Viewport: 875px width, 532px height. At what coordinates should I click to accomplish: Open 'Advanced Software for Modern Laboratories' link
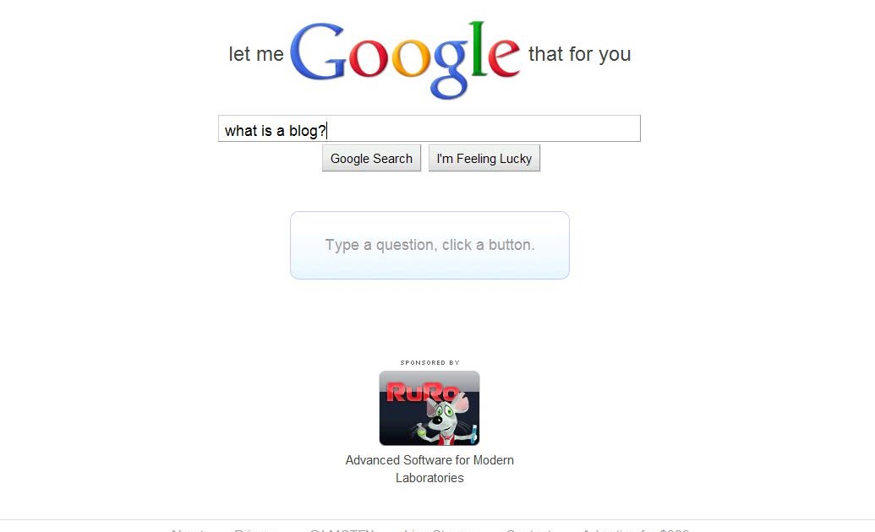pyautogui.click(x=429, y=469)
